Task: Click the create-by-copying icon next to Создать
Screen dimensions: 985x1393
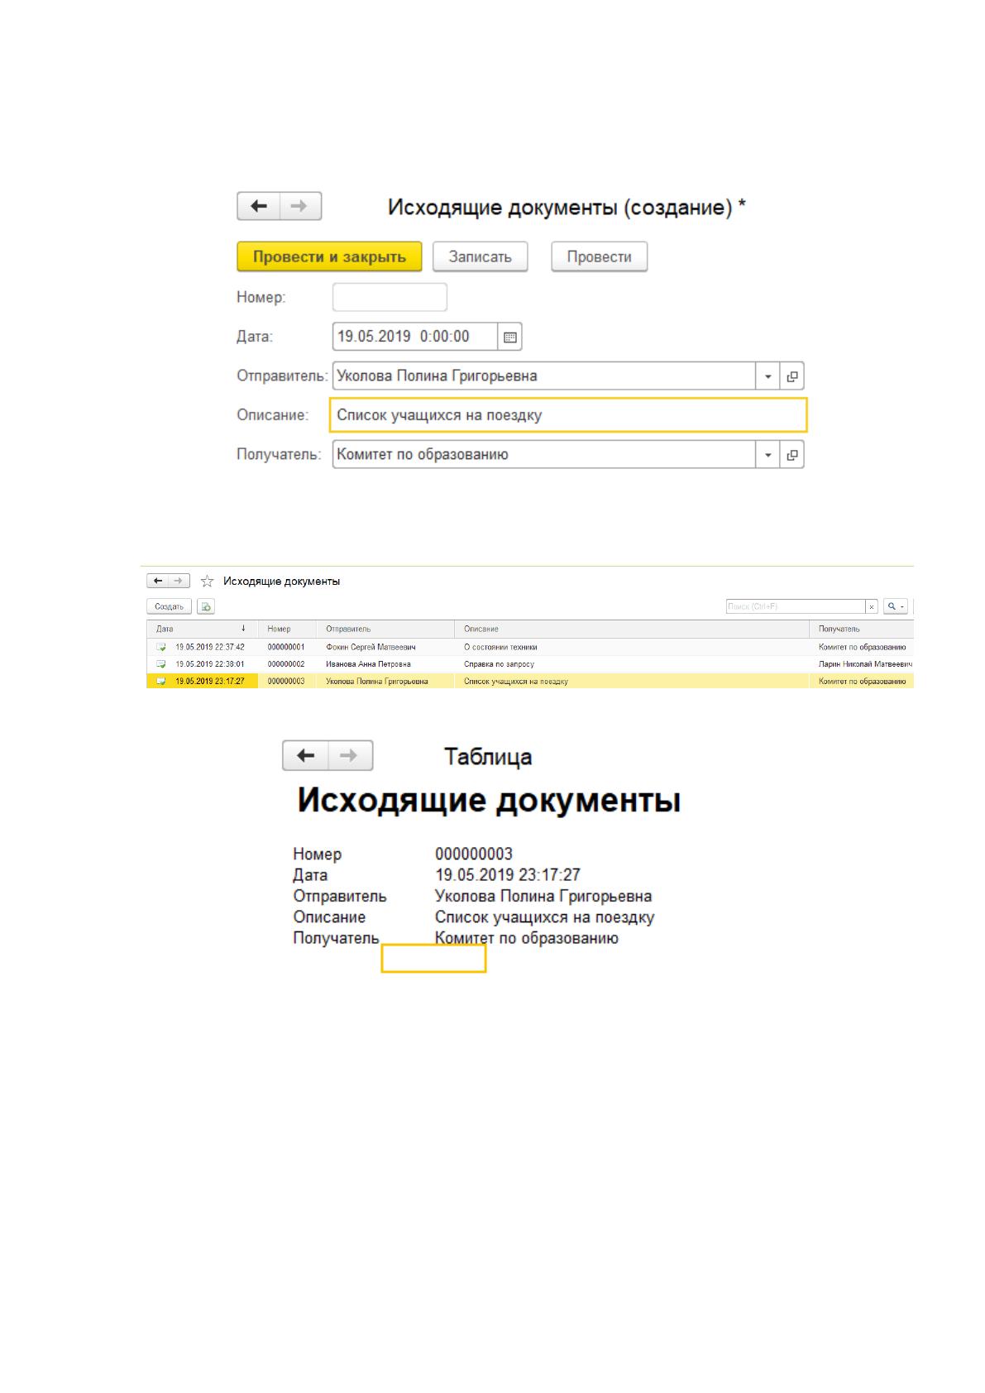Action: (x=206, y=606)
